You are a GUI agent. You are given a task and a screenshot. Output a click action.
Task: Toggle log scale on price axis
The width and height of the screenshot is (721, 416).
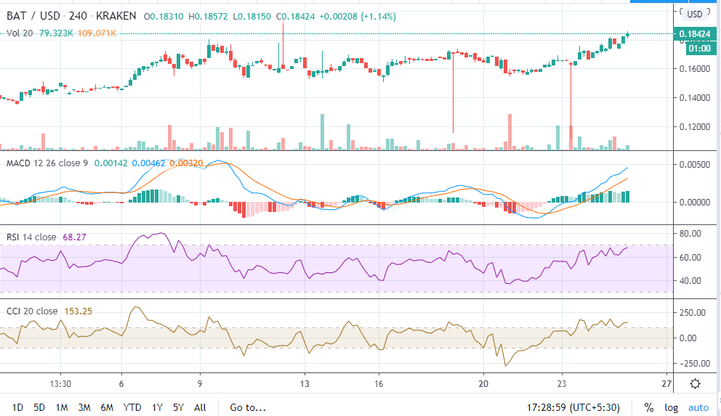tap(670, 408)
